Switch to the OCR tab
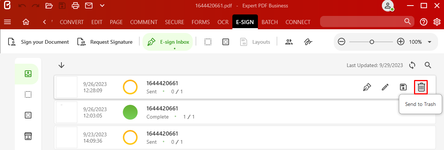Screen dimensions: 444x150 [x=223, y=22]
